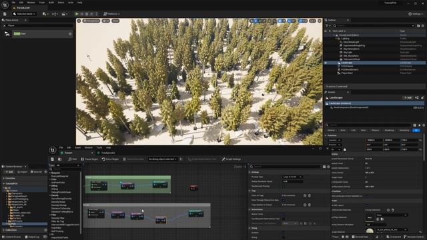Open the Pruning Type dropdown
Screen dimensions: 427x240
(292, 177)
